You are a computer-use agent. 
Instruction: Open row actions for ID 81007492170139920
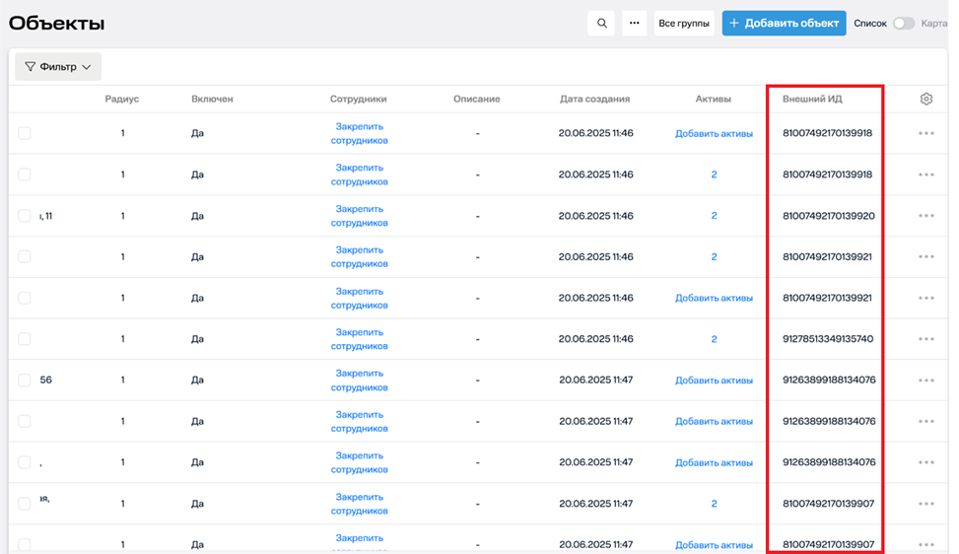pos(925,216)
